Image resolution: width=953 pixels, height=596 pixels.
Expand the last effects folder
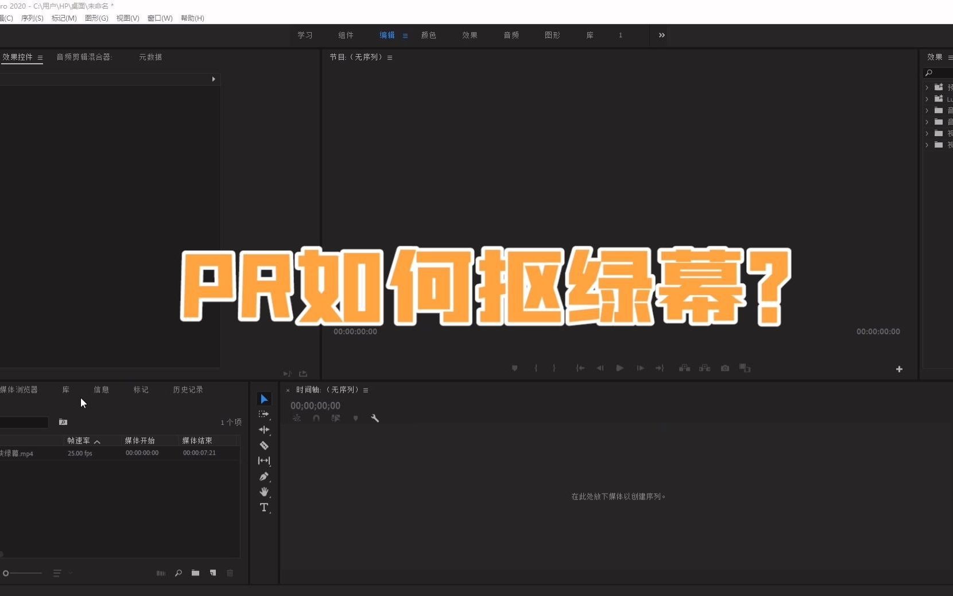(x=927, y=145)
